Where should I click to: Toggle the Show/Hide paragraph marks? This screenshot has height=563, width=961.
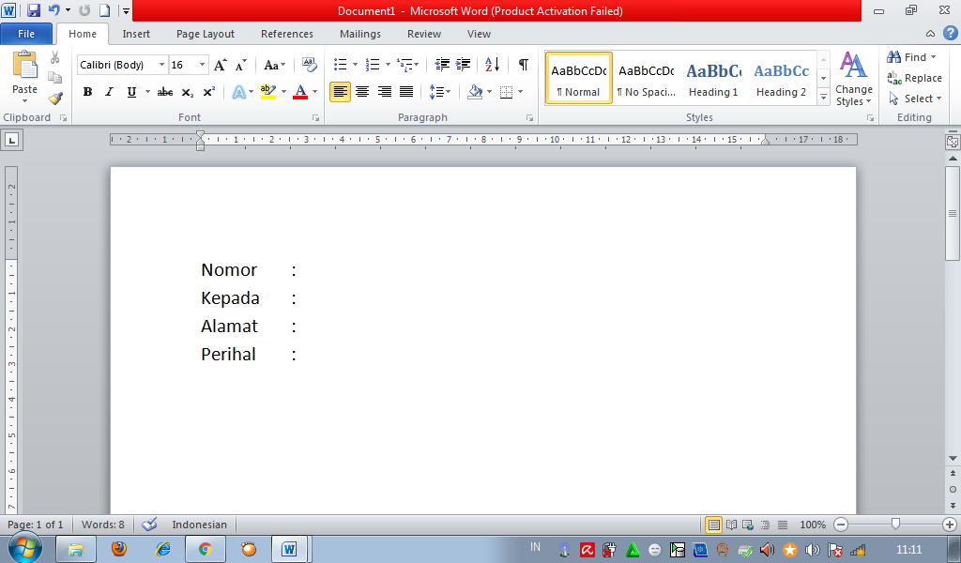[522, 64]
